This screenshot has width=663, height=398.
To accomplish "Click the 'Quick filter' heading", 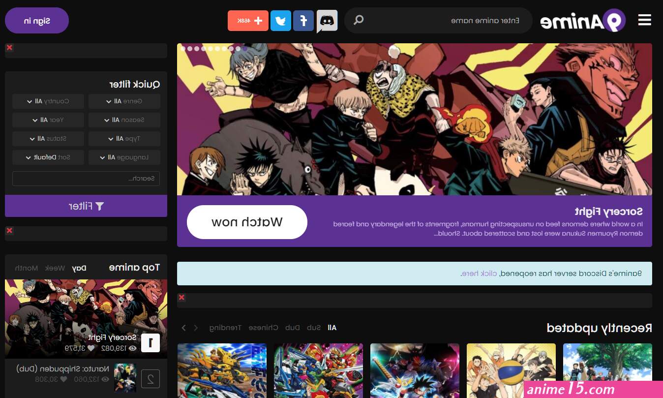I will [x=134, y=84].
